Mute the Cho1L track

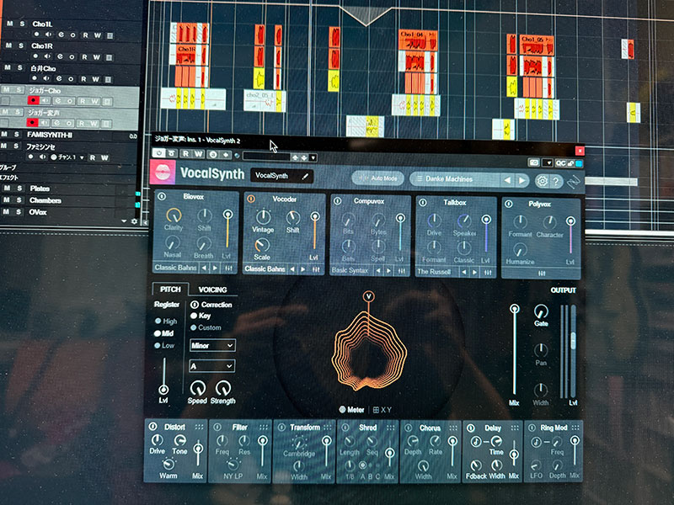coord(9,24)
